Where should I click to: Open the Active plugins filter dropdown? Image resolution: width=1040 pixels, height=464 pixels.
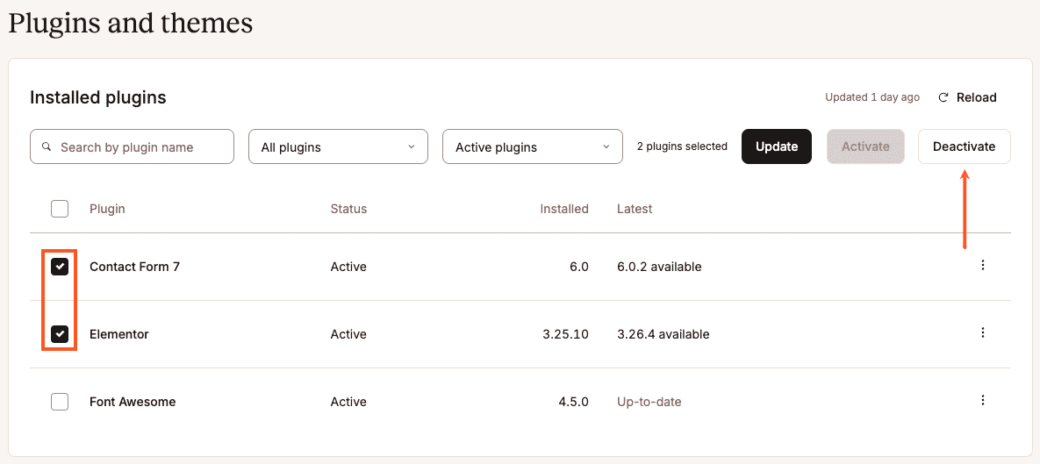coord(533,146)
